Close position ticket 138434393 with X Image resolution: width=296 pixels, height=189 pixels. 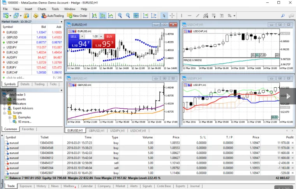292,143
